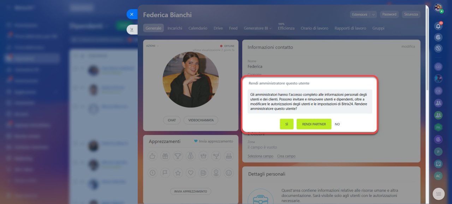Click the Nome value Federica
This screenshot has width=452, height=204.
[x=255, y=67]
